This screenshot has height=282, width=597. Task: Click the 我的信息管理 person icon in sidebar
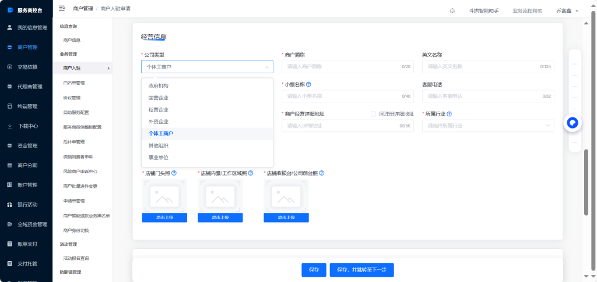click(x=10, y=27)
